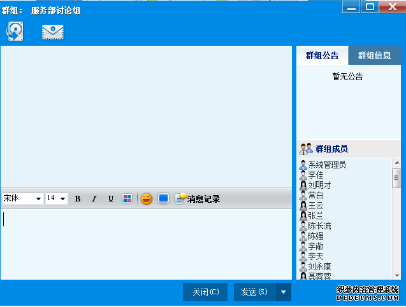Screen dimensions: 406x307
Task: Open the font size 14 dropdown
Action: point(57,198)
